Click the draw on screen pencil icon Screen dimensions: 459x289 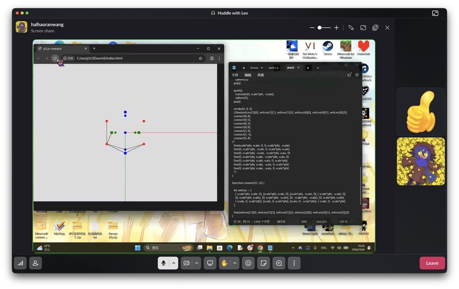tap(351, 28)
